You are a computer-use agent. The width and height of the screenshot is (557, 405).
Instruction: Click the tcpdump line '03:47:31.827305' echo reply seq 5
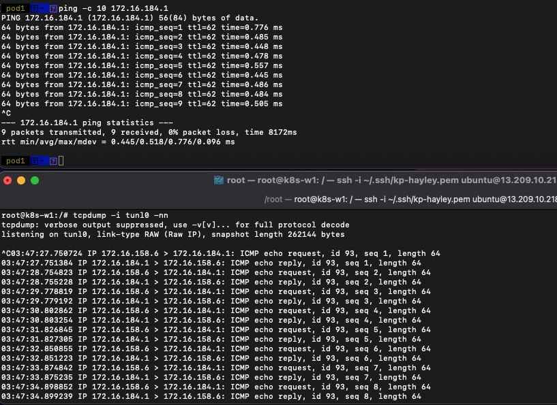(211, 340)
